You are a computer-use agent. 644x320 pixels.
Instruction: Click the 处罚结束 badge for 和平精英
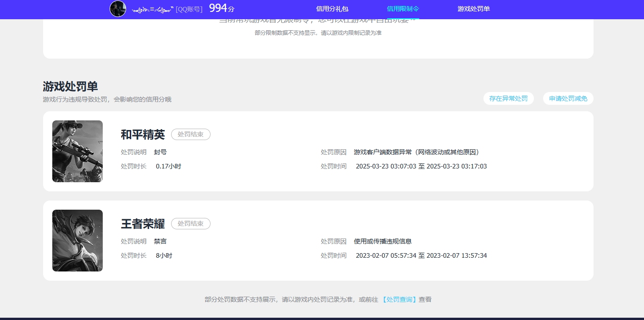[190, 134]
